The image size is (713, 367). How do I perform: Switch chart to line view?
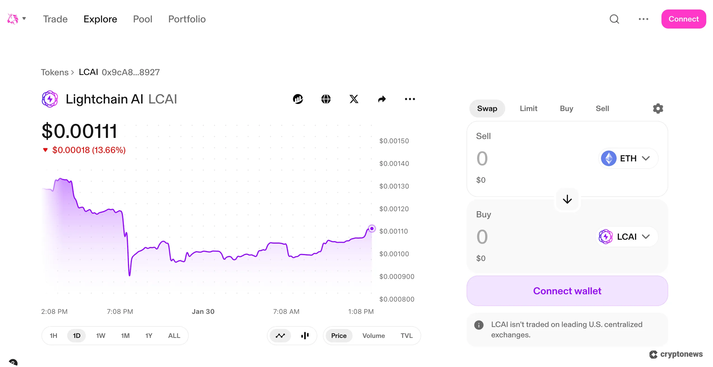pos(280,336)
